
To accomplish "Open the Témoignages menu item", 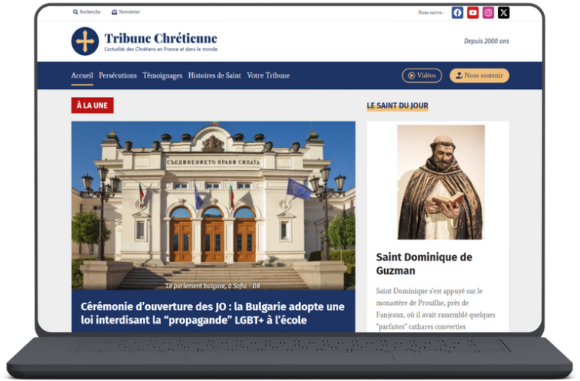I will point(163,75).
